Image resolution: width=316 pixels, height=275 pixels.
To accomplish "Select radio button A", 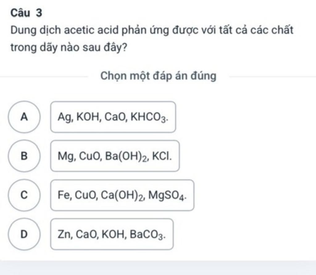I will pos(24,117).
